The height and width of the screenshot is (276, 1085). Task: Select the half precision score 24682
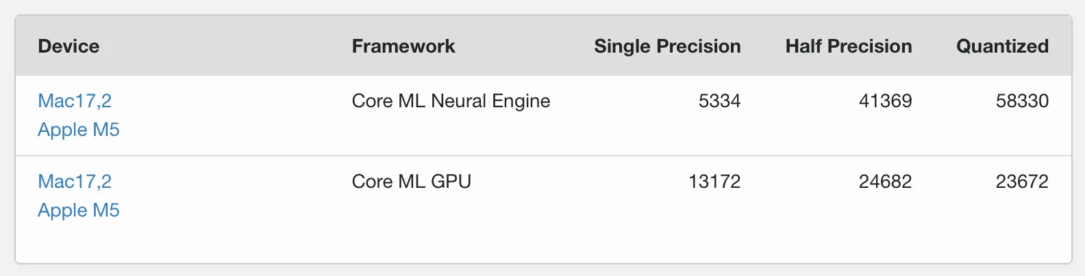(885, 182)
